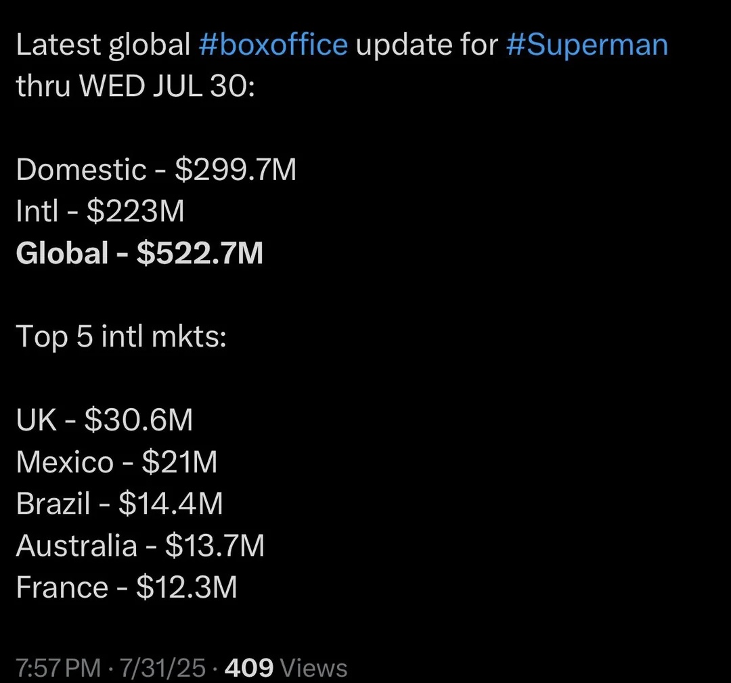Click the bold word Global

(62, 254)
